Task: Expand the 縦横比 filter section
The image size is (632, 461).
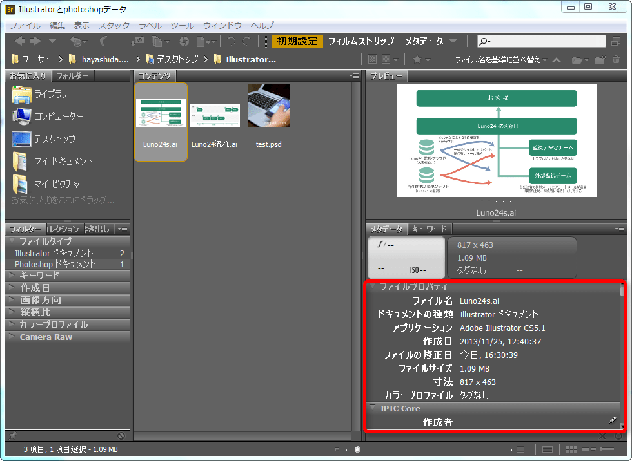Action: pos(12,312)
